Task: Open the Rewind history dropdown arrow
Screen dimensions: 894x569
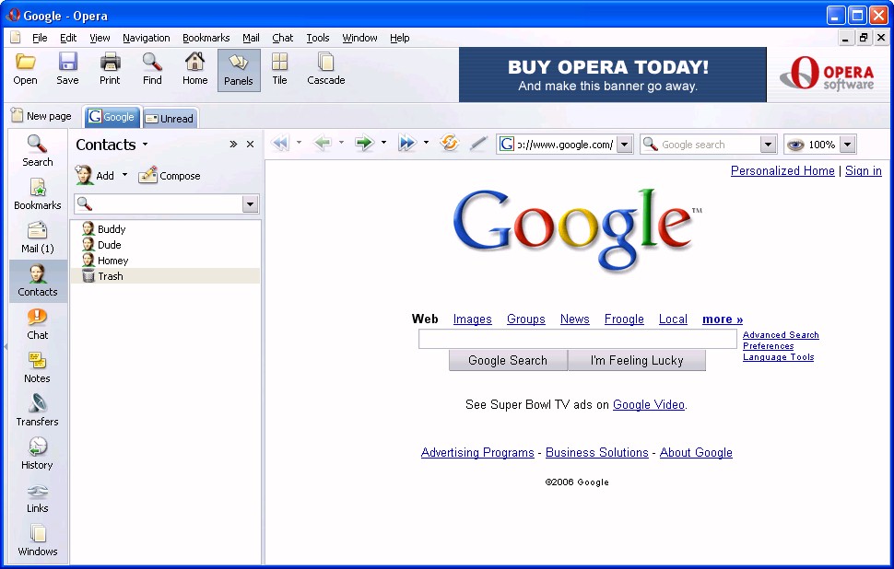Action: click(299, 143)
